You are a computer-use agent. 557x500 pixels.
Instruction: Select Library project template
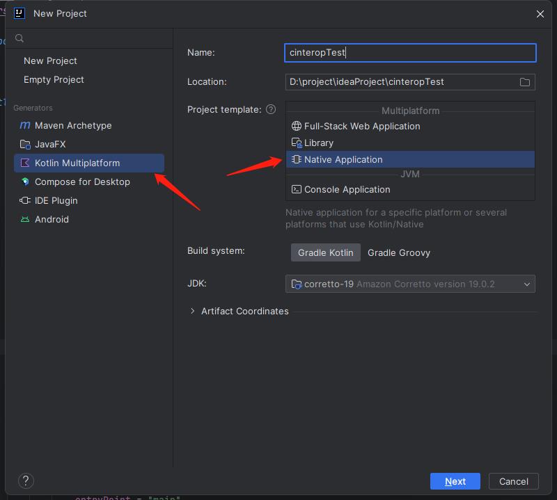(x=410, y=143)
